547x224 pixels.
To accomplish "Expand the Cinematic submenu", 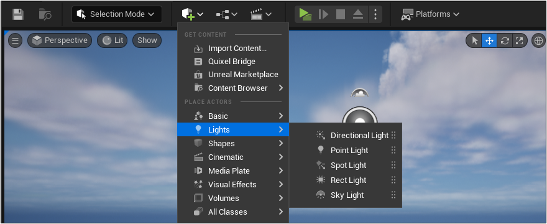I will tap(233, 157).
